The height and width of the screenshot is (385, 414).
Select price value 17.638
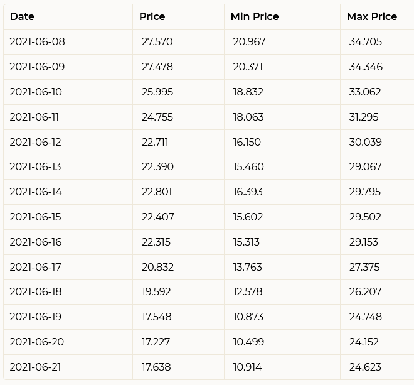click(x=156, y=367)
